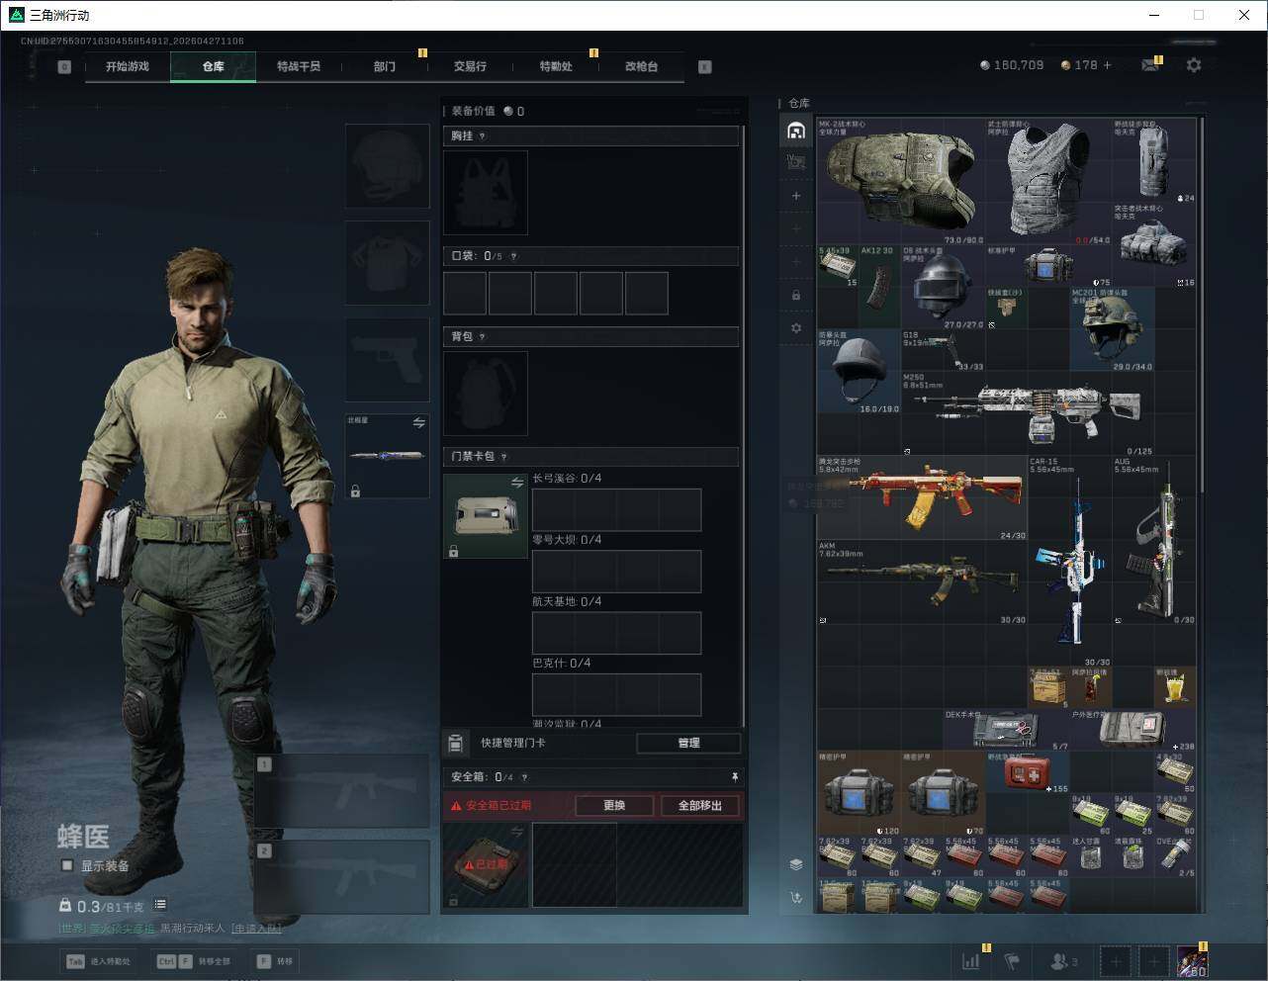Image resolution: width=1268 pixels, height=981 pixels.
Task: Select the red first aid kit with 155
Action: pos(1028,772)
